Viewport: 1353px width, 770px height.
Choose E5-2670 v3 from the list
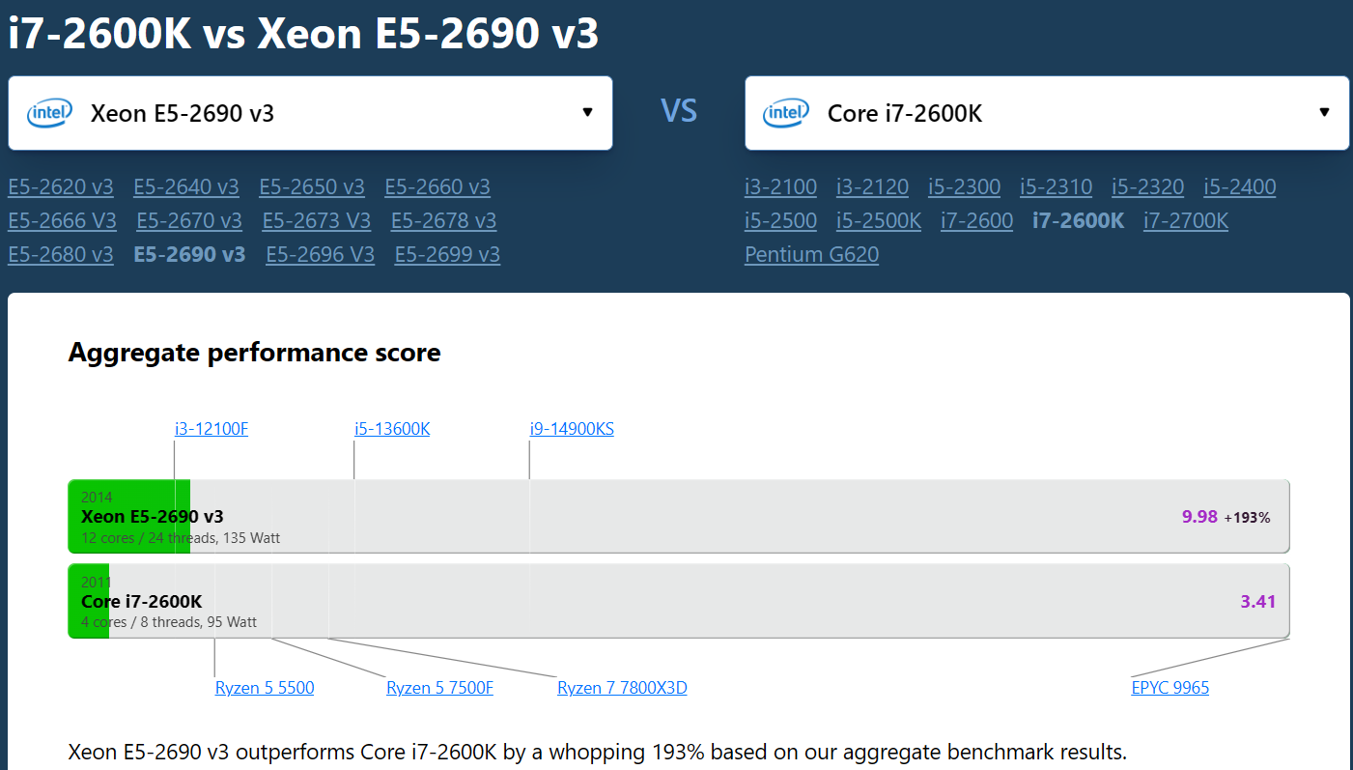pos(189,221)
